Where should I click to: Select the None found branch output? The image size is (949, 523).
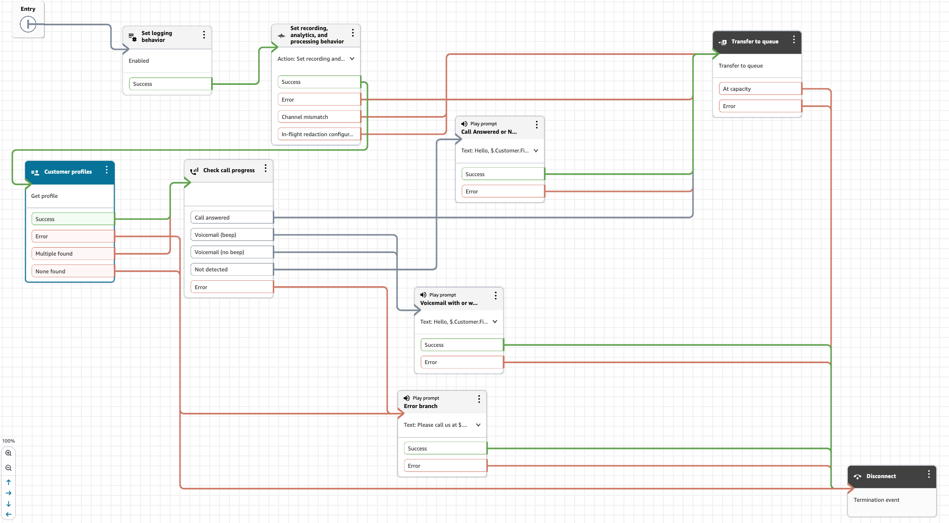pos(73,271)
